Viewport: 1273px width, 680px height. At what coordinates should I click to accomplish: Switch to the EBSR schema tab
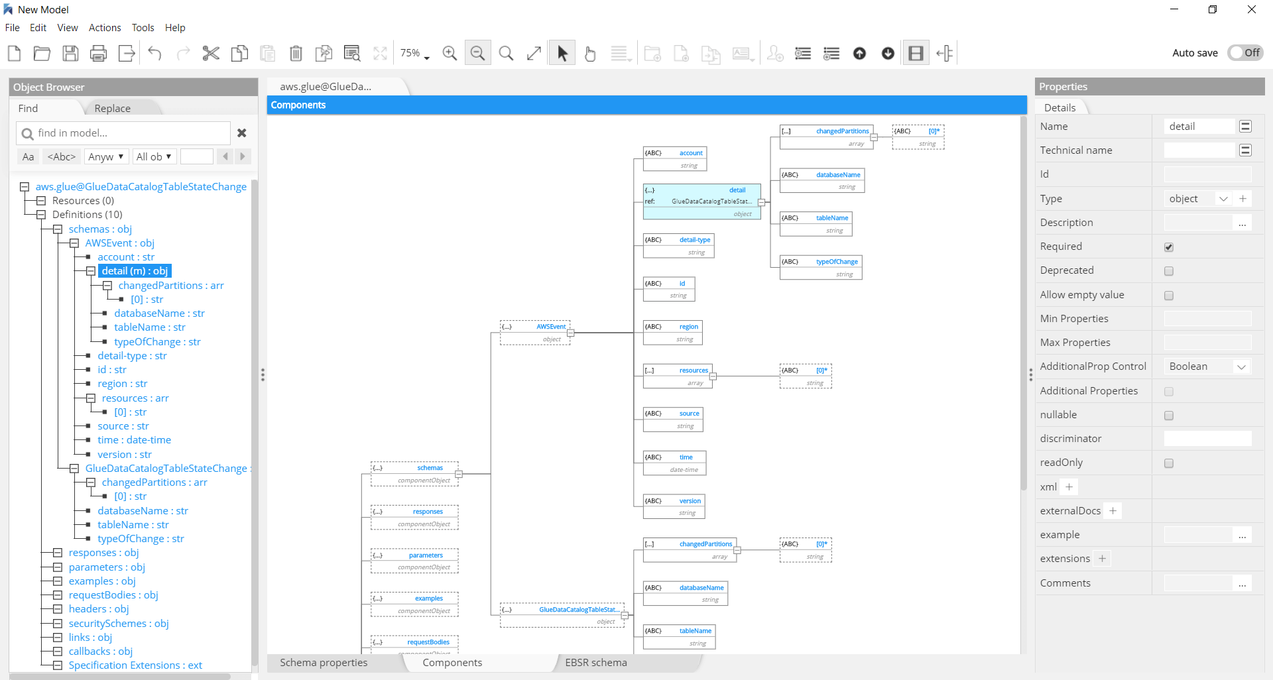(596, 663)
